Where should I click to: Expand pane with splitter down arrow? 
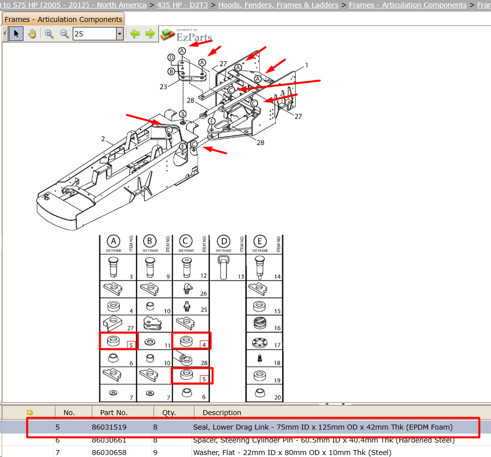[343, 404]
